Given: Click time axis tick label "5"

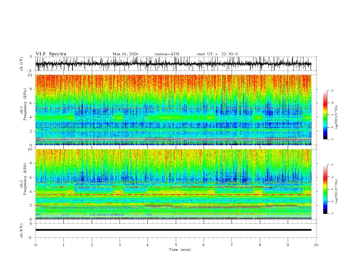Looking at the screenshot, I should 176,245.
